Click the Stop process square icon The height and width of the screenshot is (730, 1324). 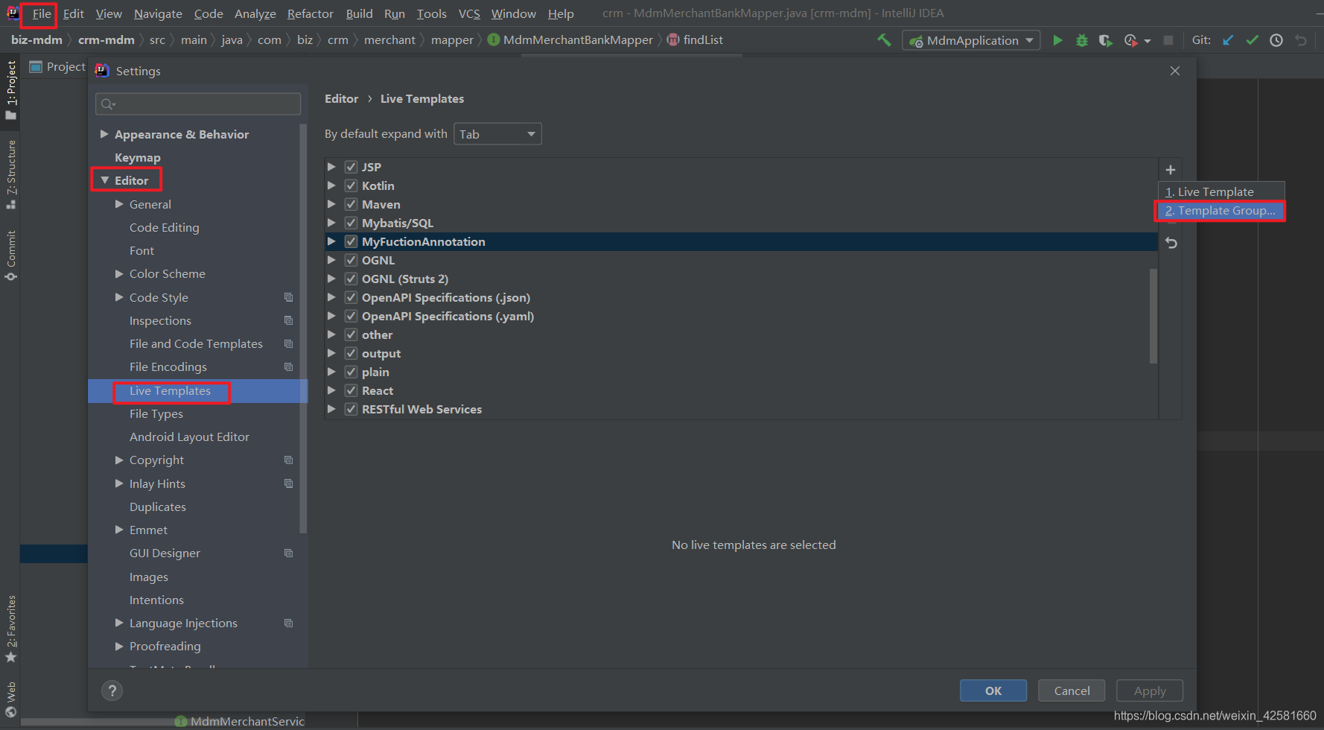tap(1168, 40)
